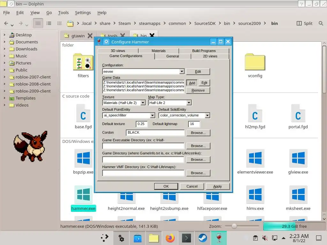Image resolution: width=327 pixels, height=245 pixels.
Task: Open the Konsole terminal from the taskbar
Action: click(x=186, y=238)
